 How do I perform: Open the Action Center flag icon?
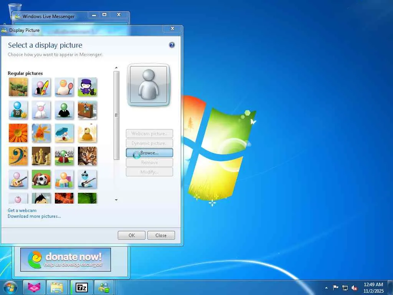(335, 287)
